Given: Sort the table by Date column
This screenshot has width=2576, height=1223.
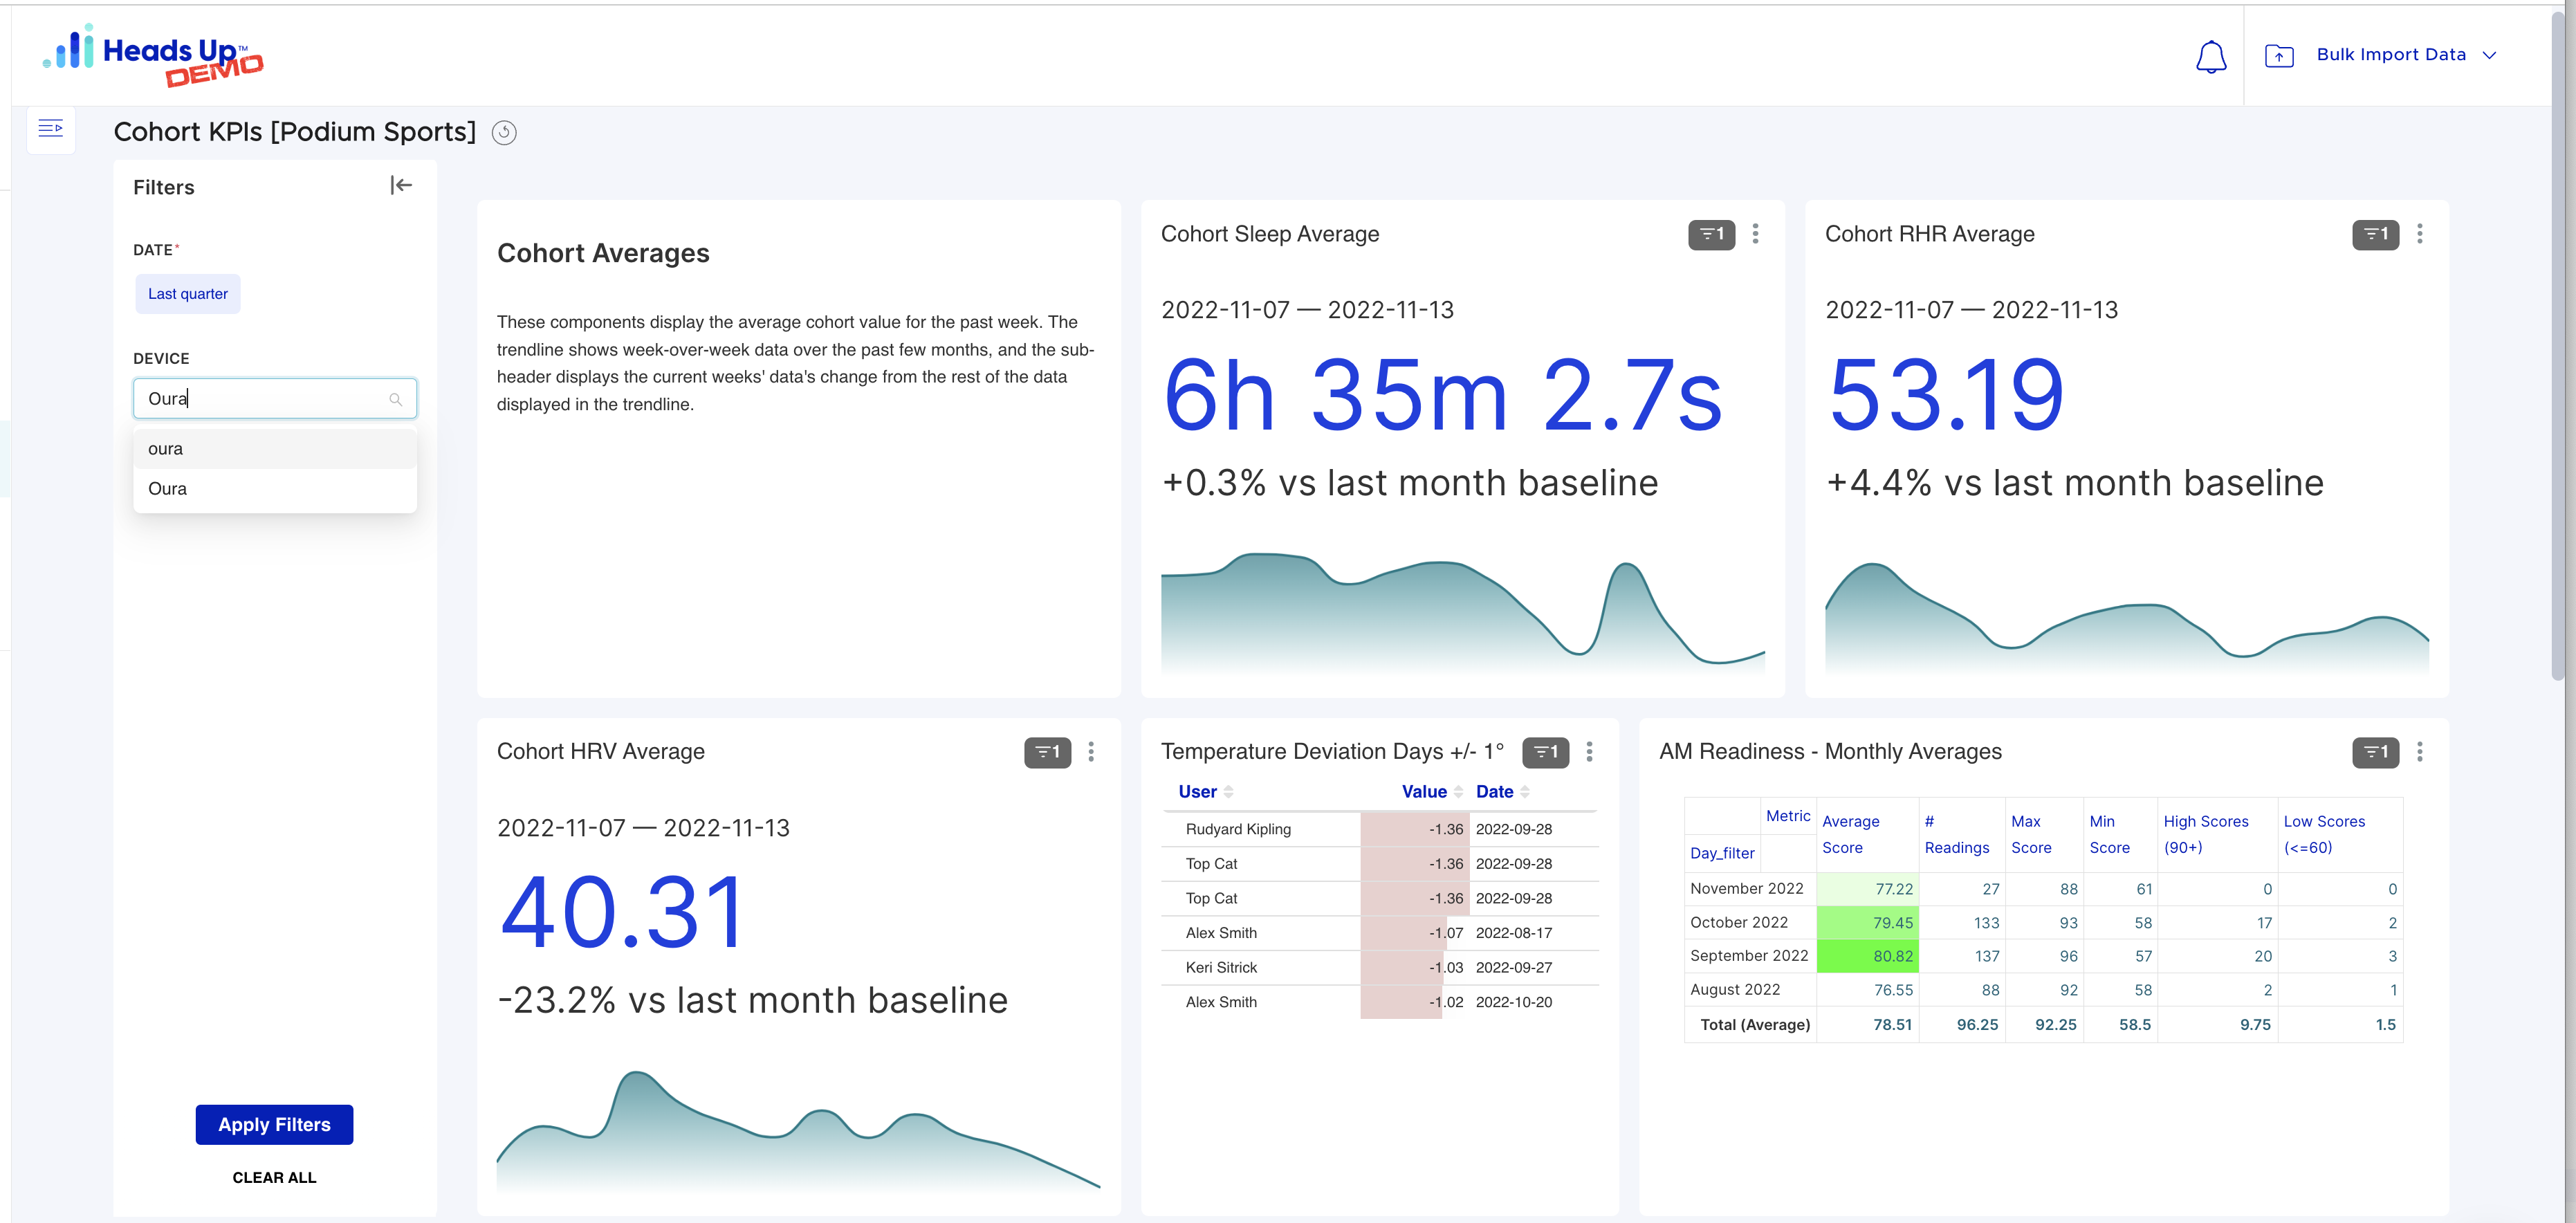Looking at the screenshot, I should coord(1503,792).
